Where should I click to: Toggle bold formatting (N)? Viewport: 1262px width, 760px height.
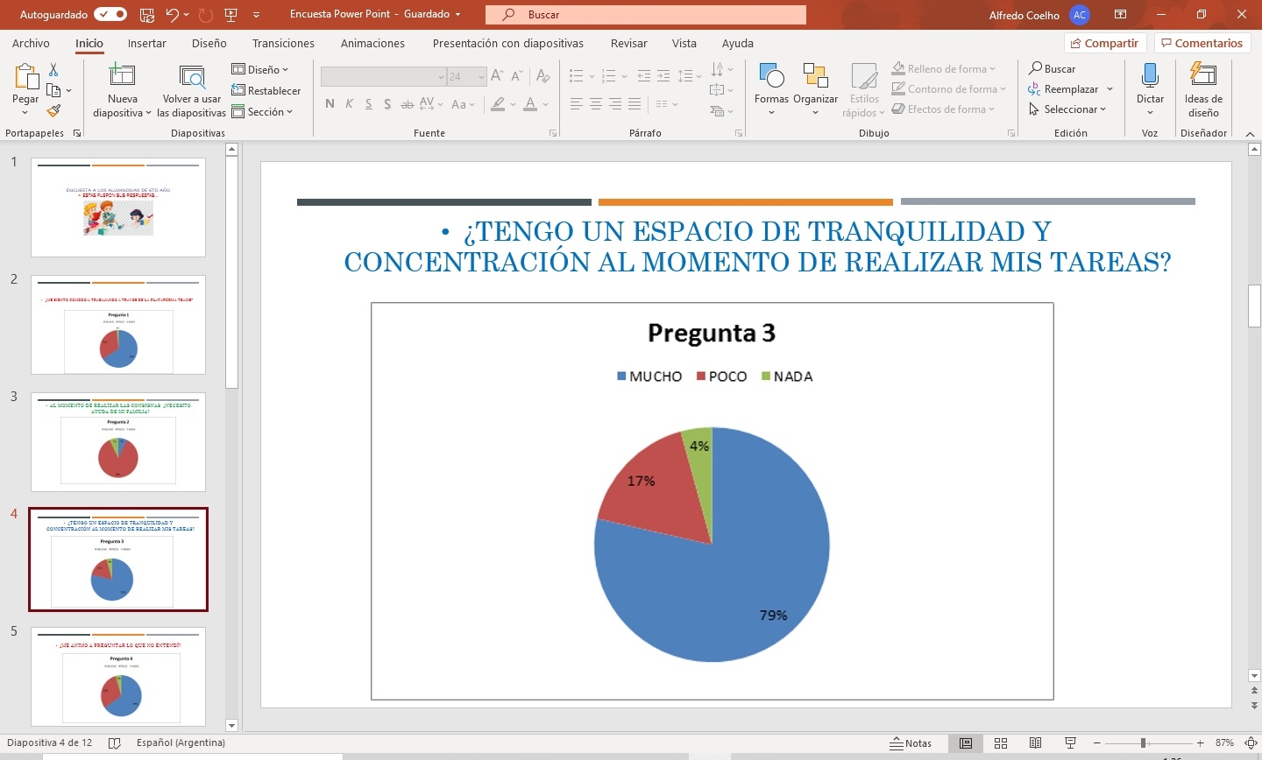click(x=330, y=104)
